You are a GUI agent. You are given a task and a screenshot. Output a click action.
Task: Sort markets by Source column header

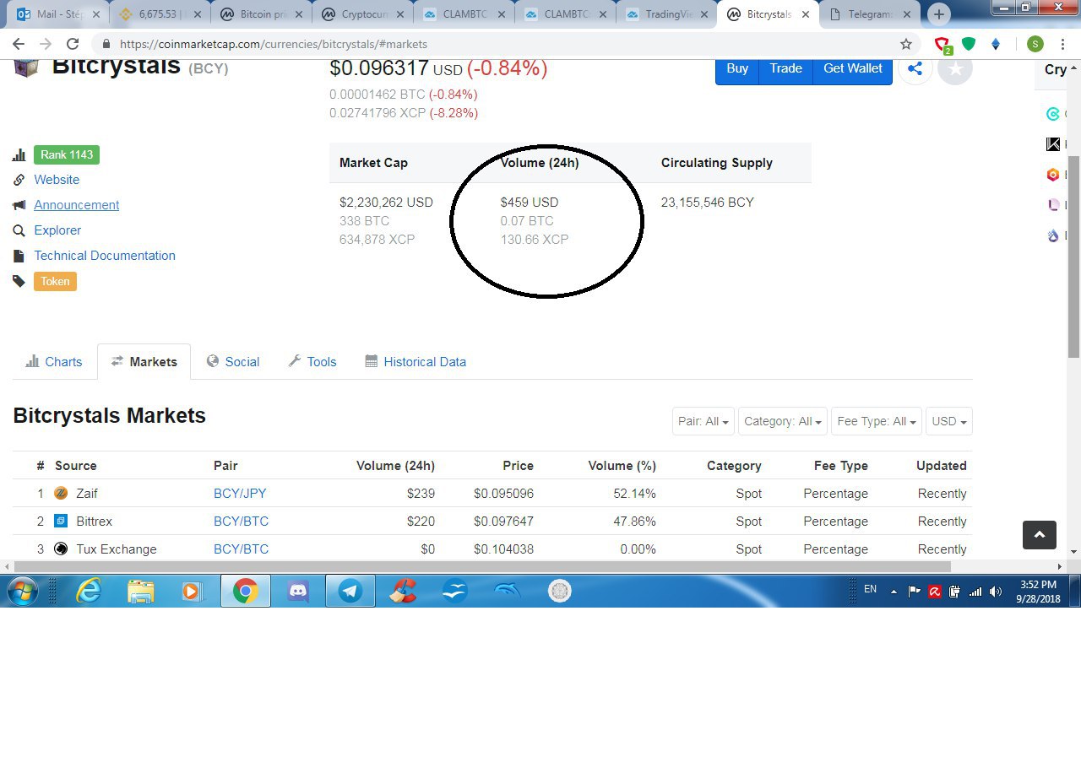[x=76, y=465]
